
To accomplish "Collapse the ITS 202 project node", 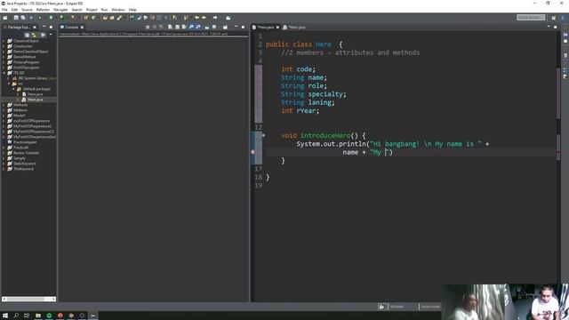I will (x=4, y=73).
